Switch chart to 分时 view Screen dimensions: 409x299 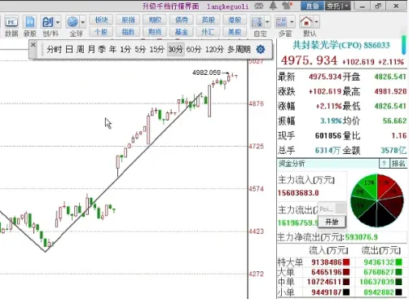pos(54,50)
